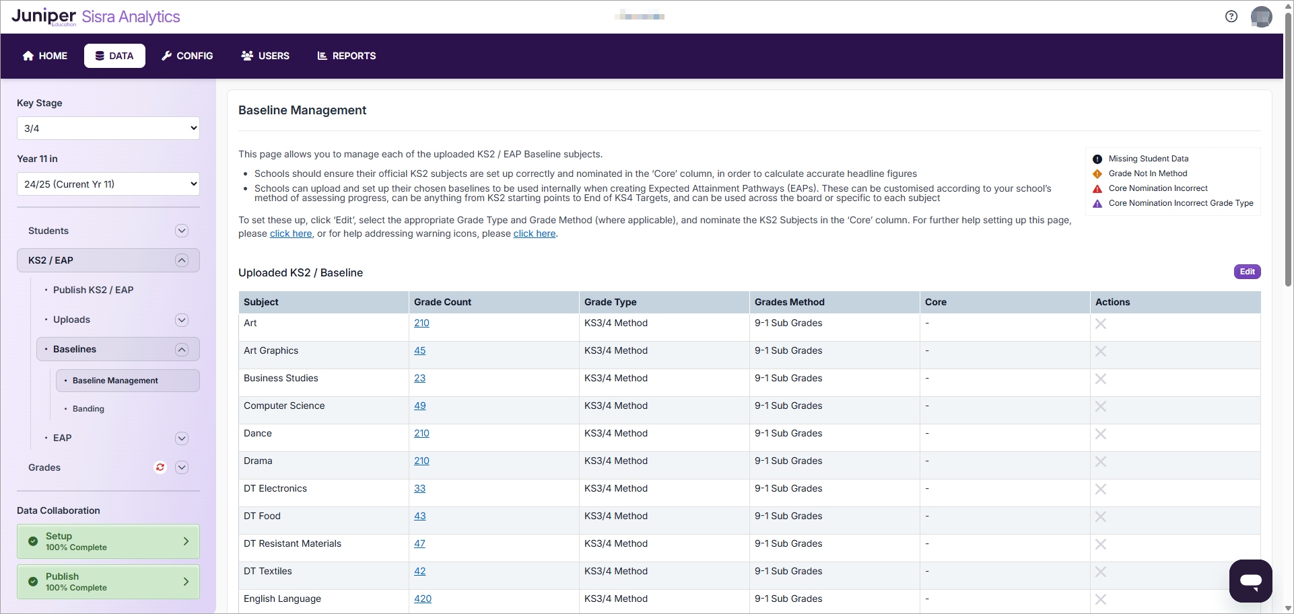Open the Art grade count link 210
1294x614 pixels.
421,323
